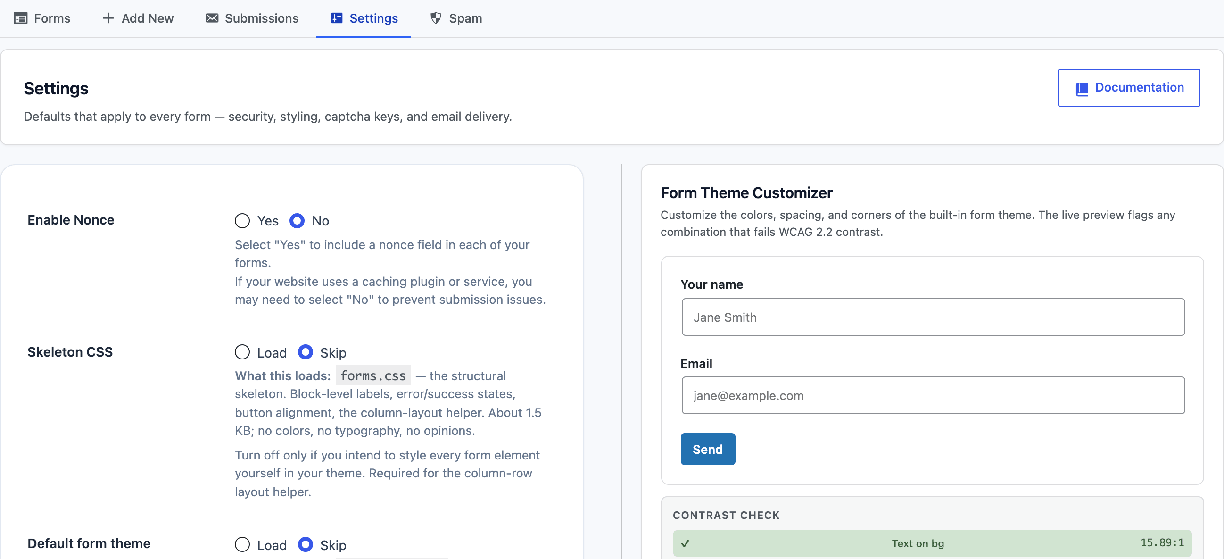Click the CONTRAST CHECK label
The width and height of the screenshot is (1224, 559).
coord(726,515)
